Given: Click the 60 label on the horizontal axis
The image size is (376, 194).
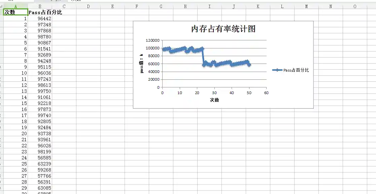Looking at the screenshot, I should pos(266,93).
